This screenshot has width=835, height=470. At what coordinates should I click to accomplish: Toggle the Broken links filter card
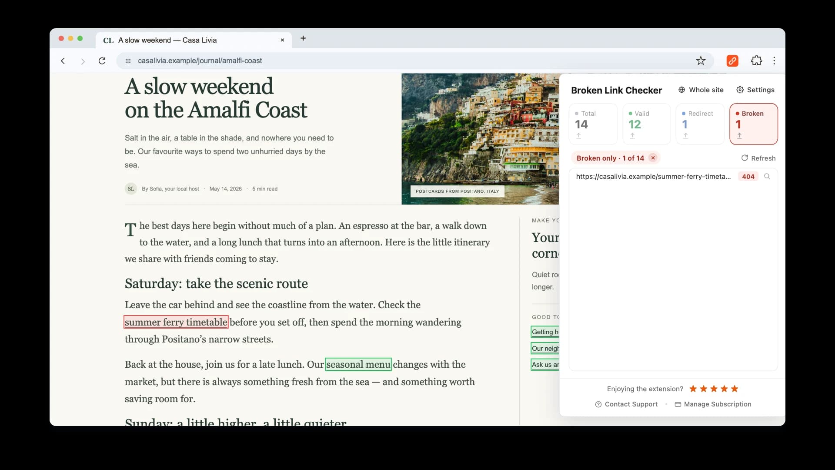click(x=754, y=124)
